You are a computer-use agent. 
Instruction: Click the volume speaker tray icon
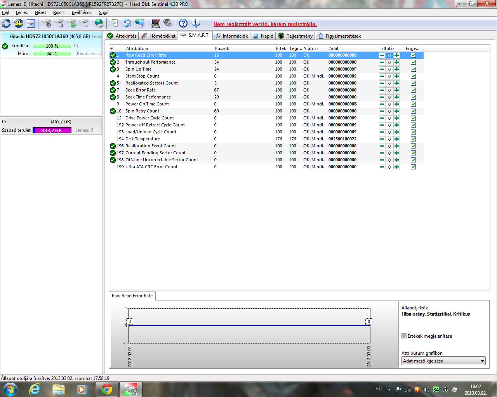pos(427,390)
